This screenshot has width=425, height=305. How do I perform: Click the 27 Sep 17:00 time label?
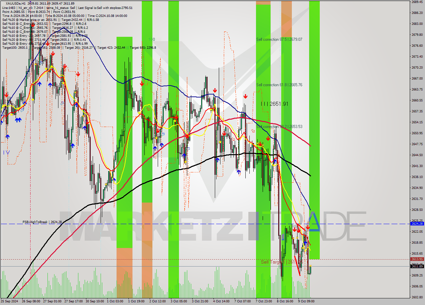pyautogui.click(x=73, y=301)
